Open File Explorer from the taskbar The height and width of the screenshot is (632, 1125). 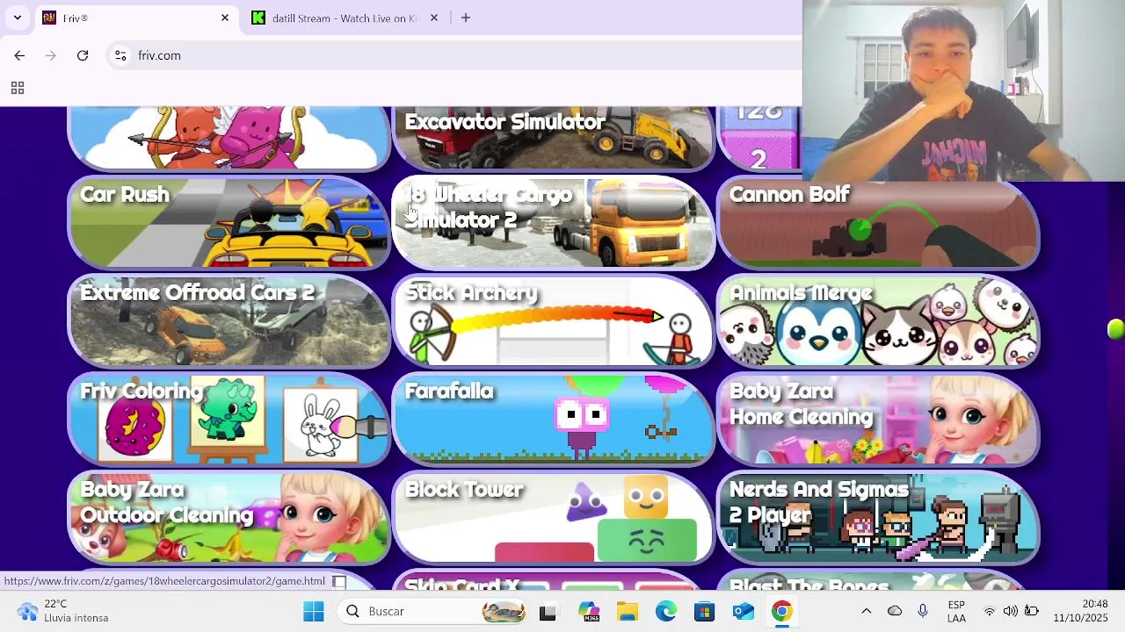(627, 611)
